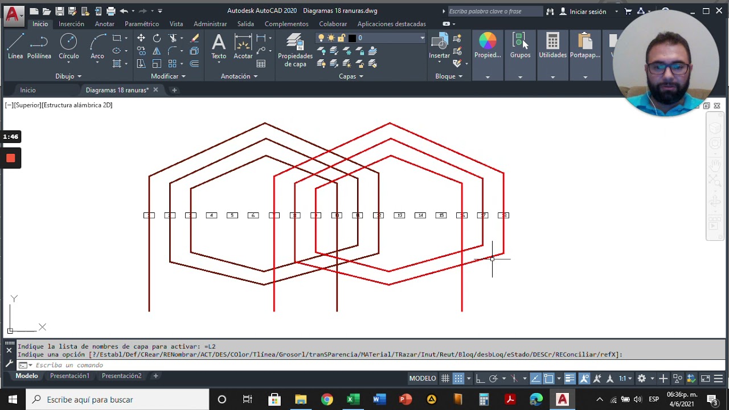Select the Copy tool in Modificar
This screenshot has width=729, height=410.
pyautogui.click(x=141, y=51)
